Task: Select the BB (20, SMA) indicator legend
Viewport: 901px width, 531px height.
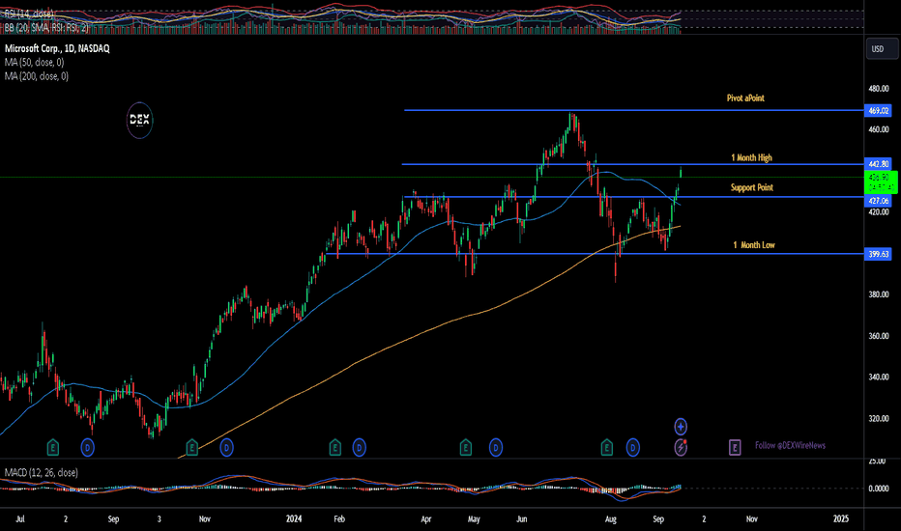Action: (46, 27)
